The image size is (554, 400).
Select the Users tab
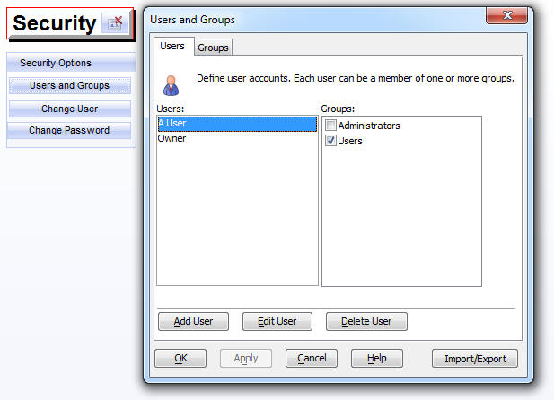pyautogui.click(x=171, y=47)
